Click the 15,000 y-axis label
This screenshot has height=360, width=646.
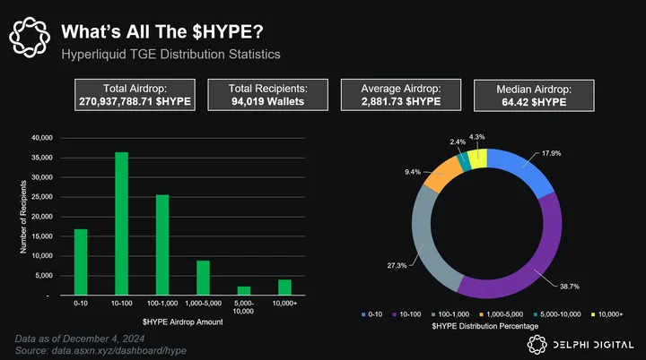point(42,236)
